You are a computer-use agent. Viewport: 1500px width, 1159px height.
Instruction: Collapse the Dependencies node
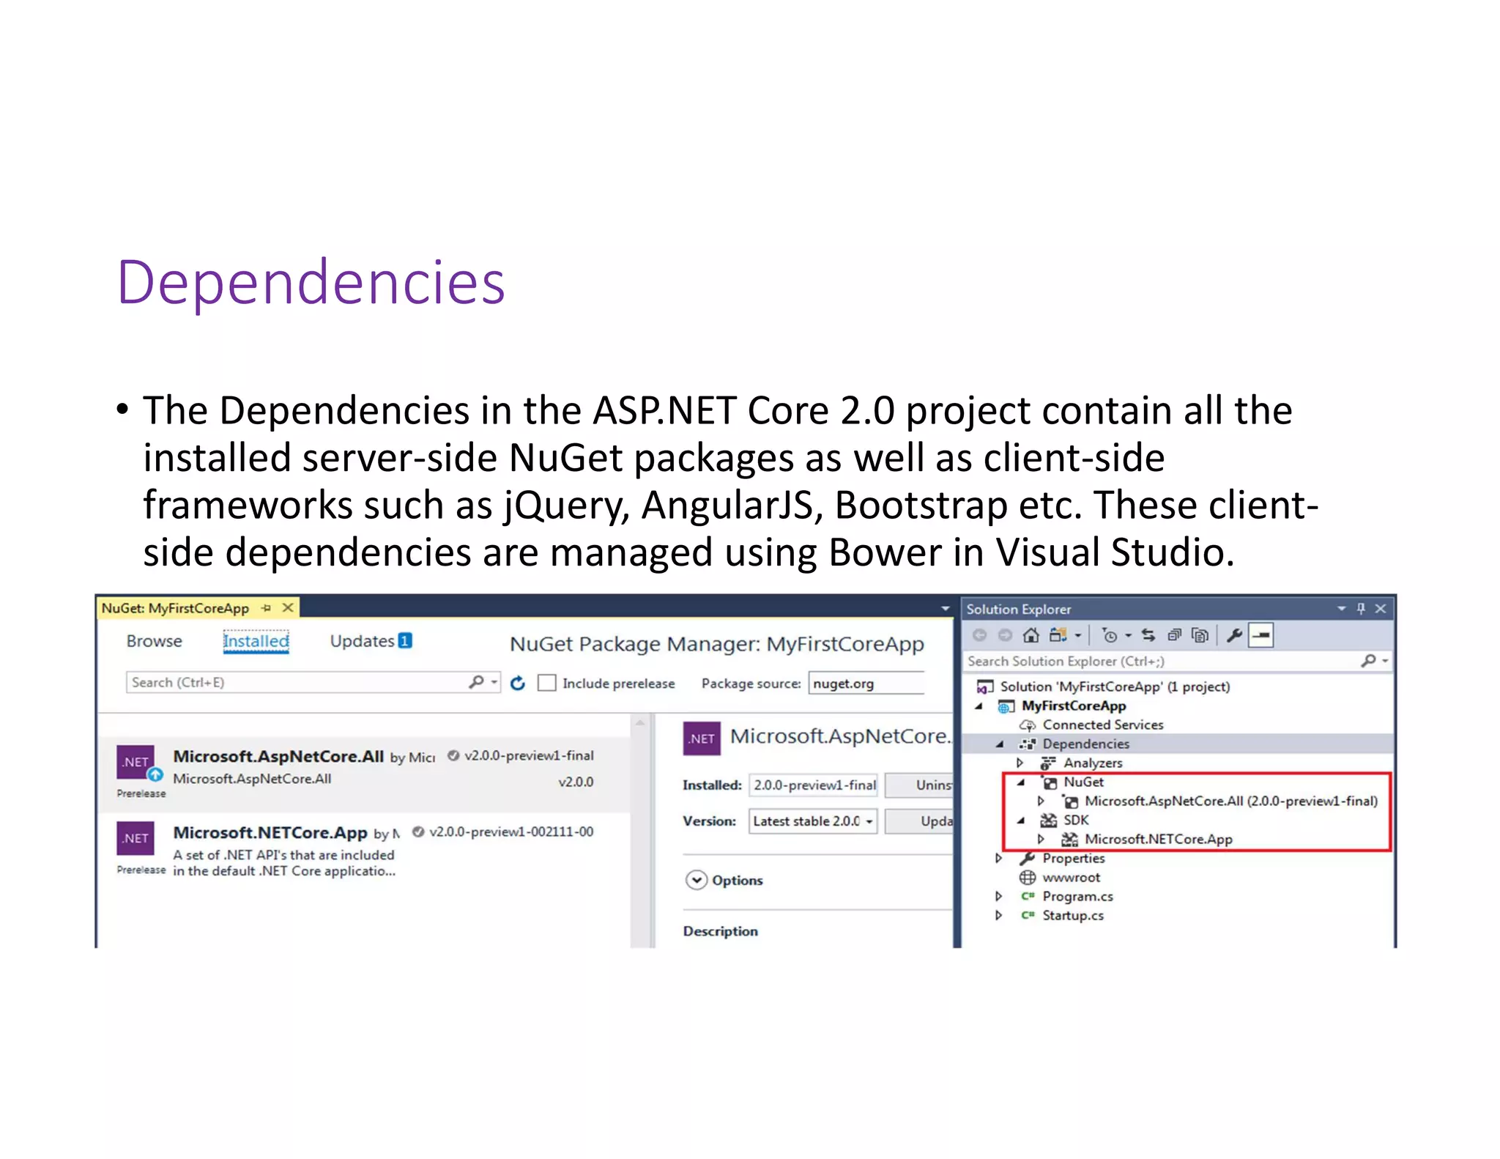(x=1000, y=744)
